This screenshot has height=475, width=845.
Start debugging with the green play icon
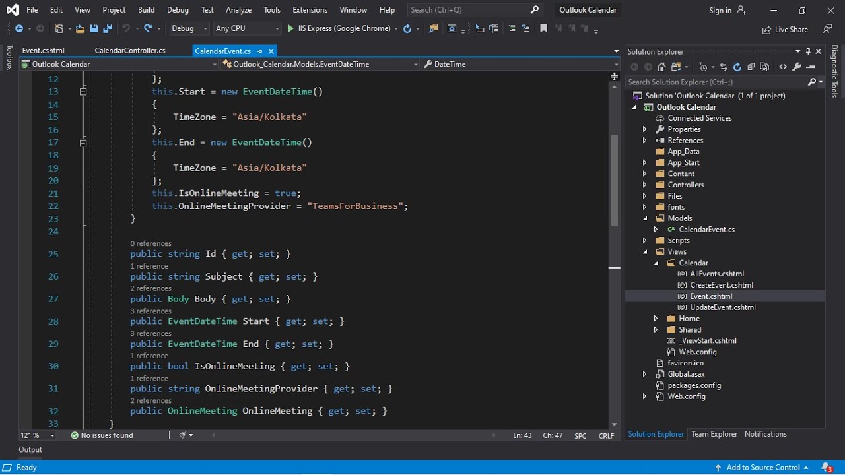pos(290,28)
